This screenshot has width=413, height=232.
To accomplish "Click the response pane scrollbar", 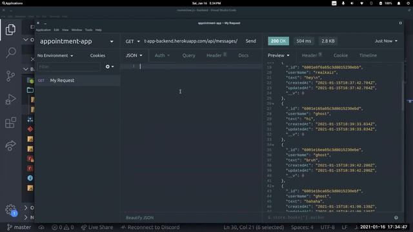I will 403,96.
